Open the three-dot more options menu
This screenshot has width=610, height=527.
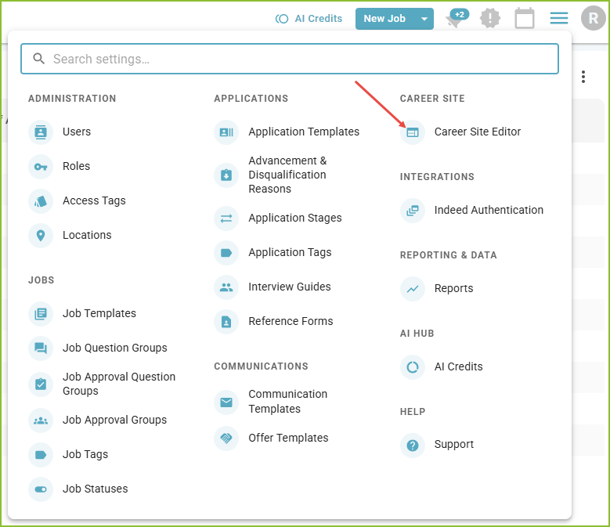pyautogui.click(x=583, y=77)
